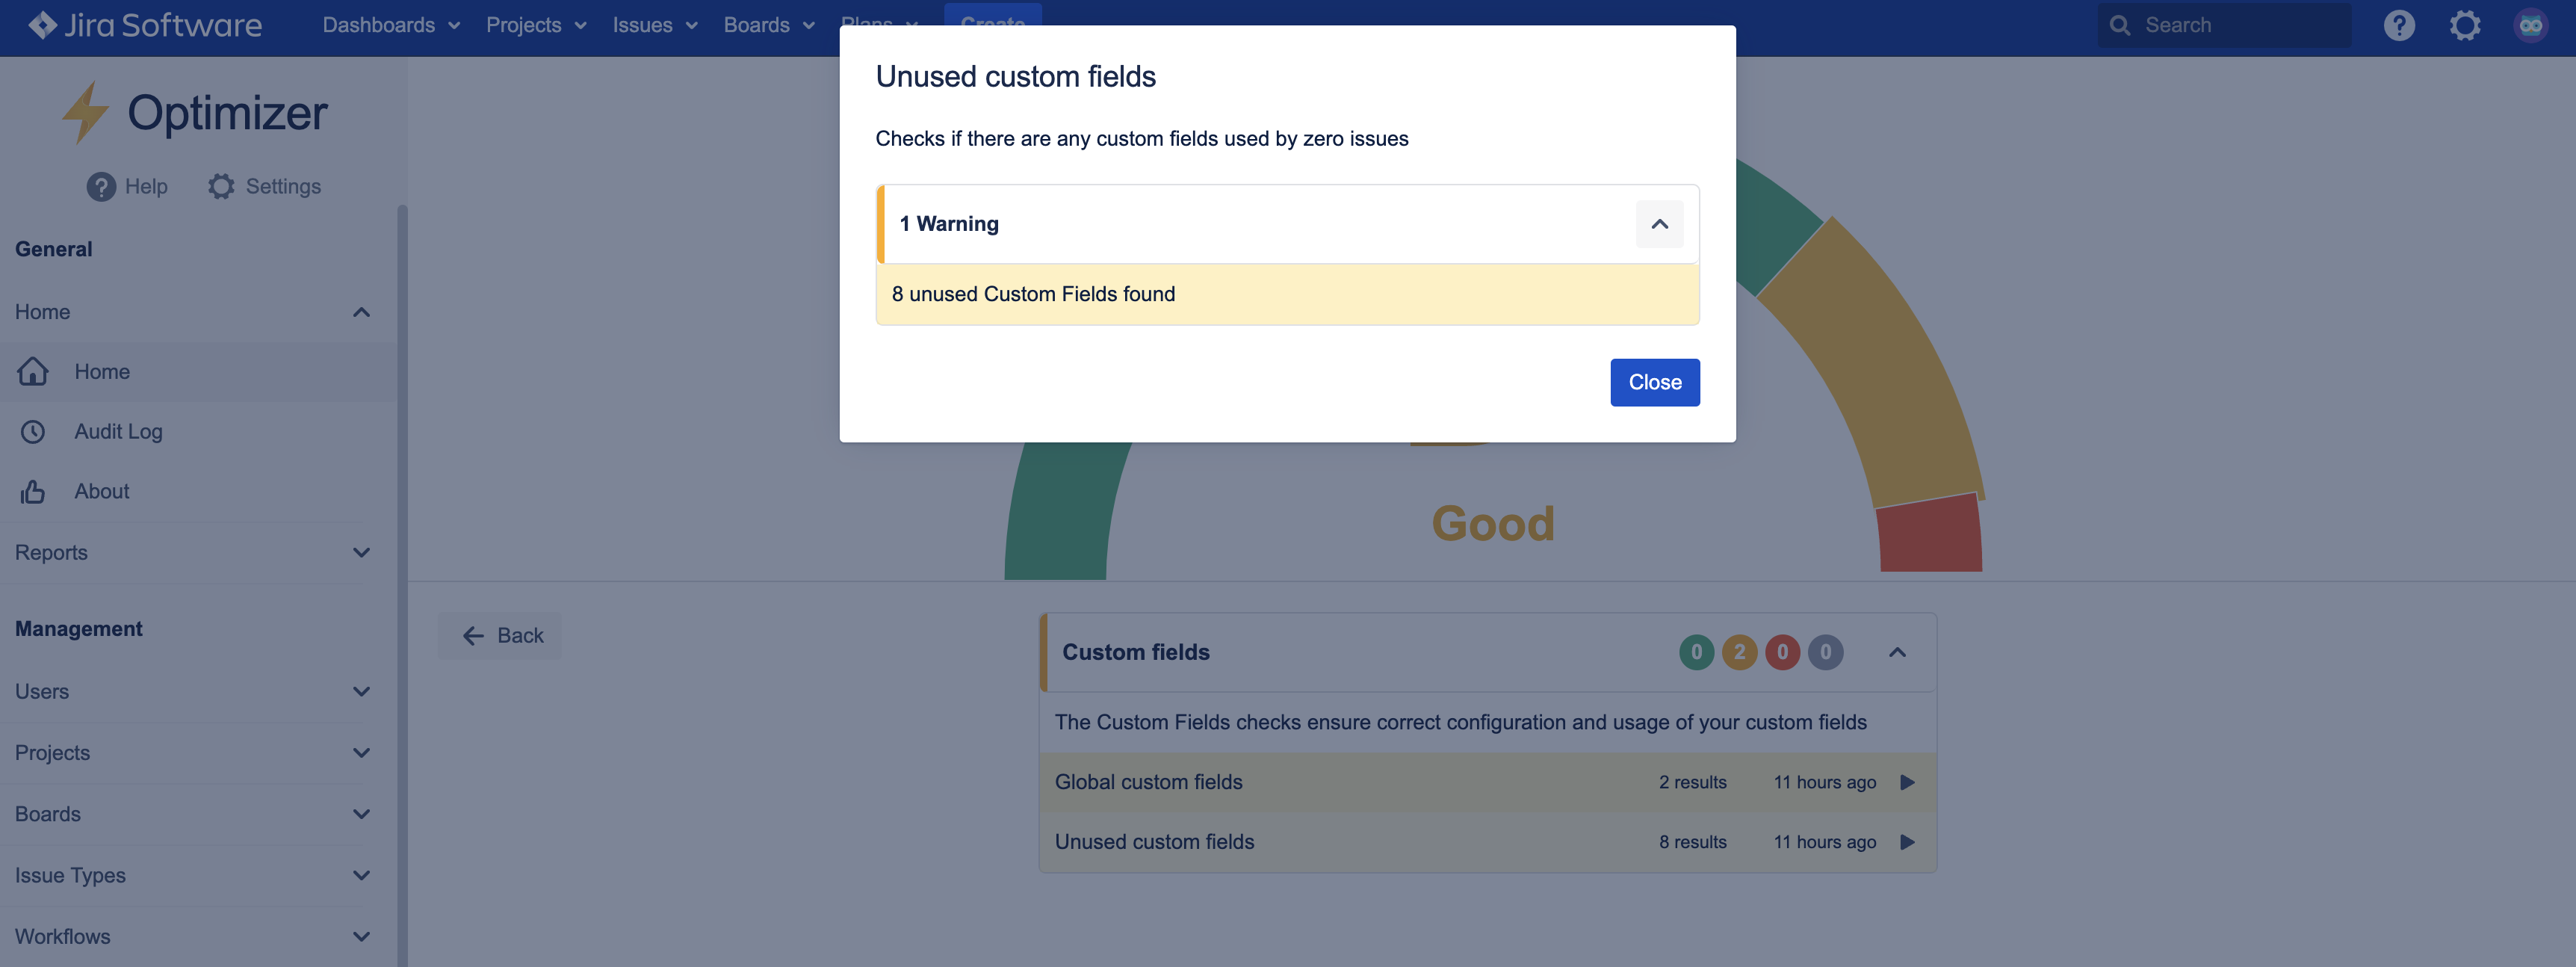
Task: Expand the Users management section
Action: coord(361,691)
